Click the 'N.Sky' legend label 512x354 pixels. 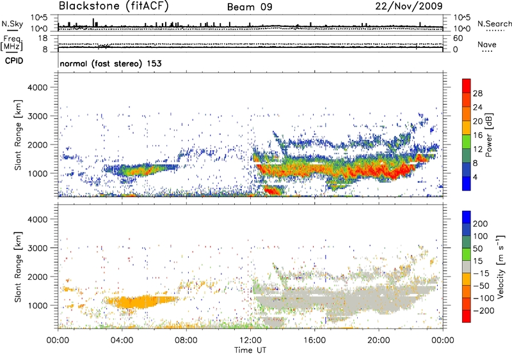pos(12,24)
